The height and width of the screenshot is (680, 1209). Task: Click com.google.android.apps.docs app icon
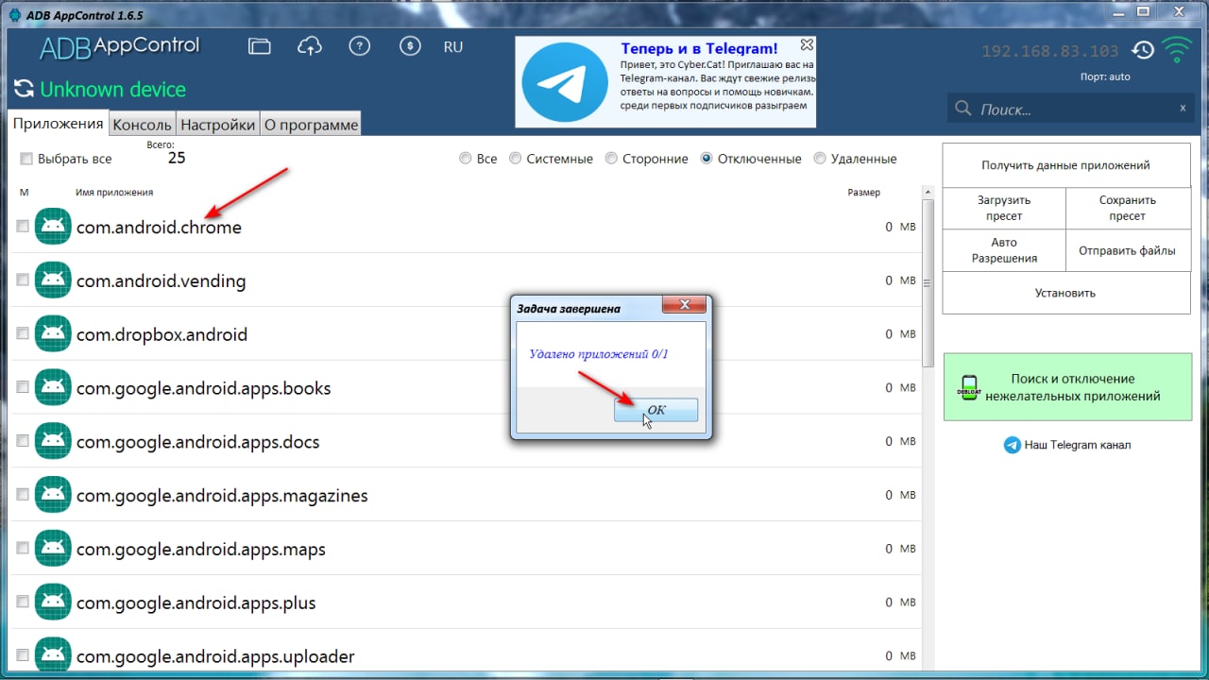pos(53,441)
